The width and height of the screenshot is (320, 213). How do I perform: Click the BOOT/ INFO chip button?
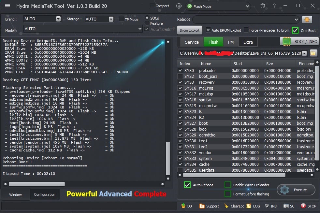pyautogui.click(x=299, y=42)
